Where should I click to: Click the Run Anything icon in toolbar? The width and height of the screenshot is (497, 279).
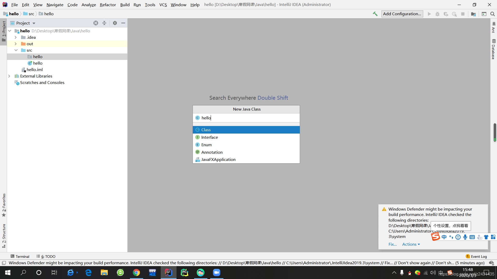484,14
